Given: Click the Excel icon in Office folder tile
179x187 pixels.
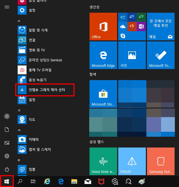Looking at the screenshot, I should tap(141, 17).
